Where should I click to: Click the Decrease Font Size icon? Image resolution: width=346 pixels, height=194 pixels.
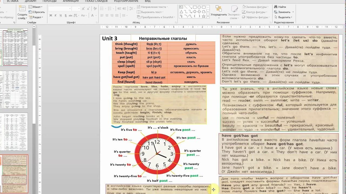click(x=88, y=9)
